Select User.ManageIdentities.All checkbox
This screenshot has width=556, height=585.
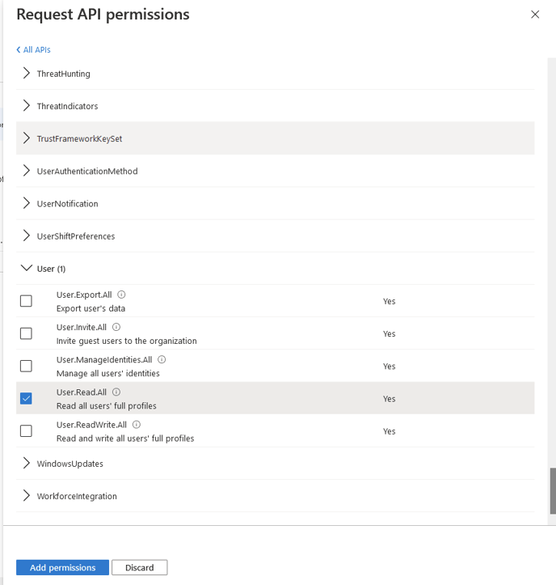pyautogui.click(x=26, y=366)
